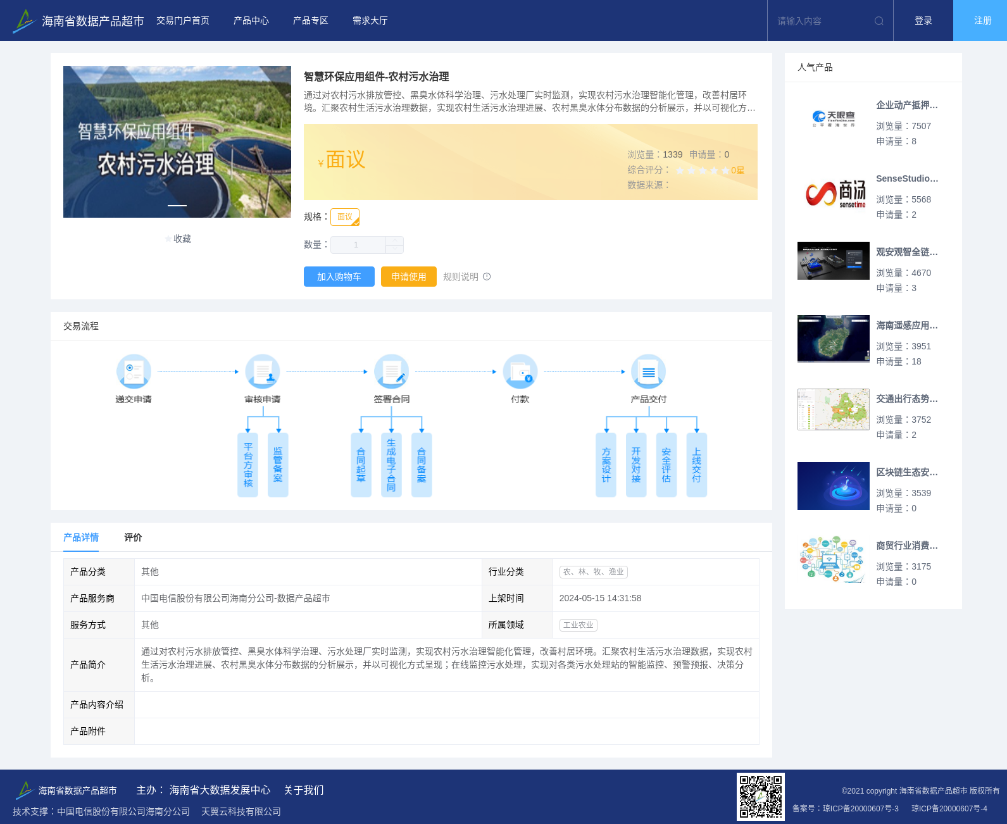The height and width of the screenshot is (824, 1007).
Task: Click the 方案设计 sub-step box
Action: pyautogui.click(x=606, y=465)
